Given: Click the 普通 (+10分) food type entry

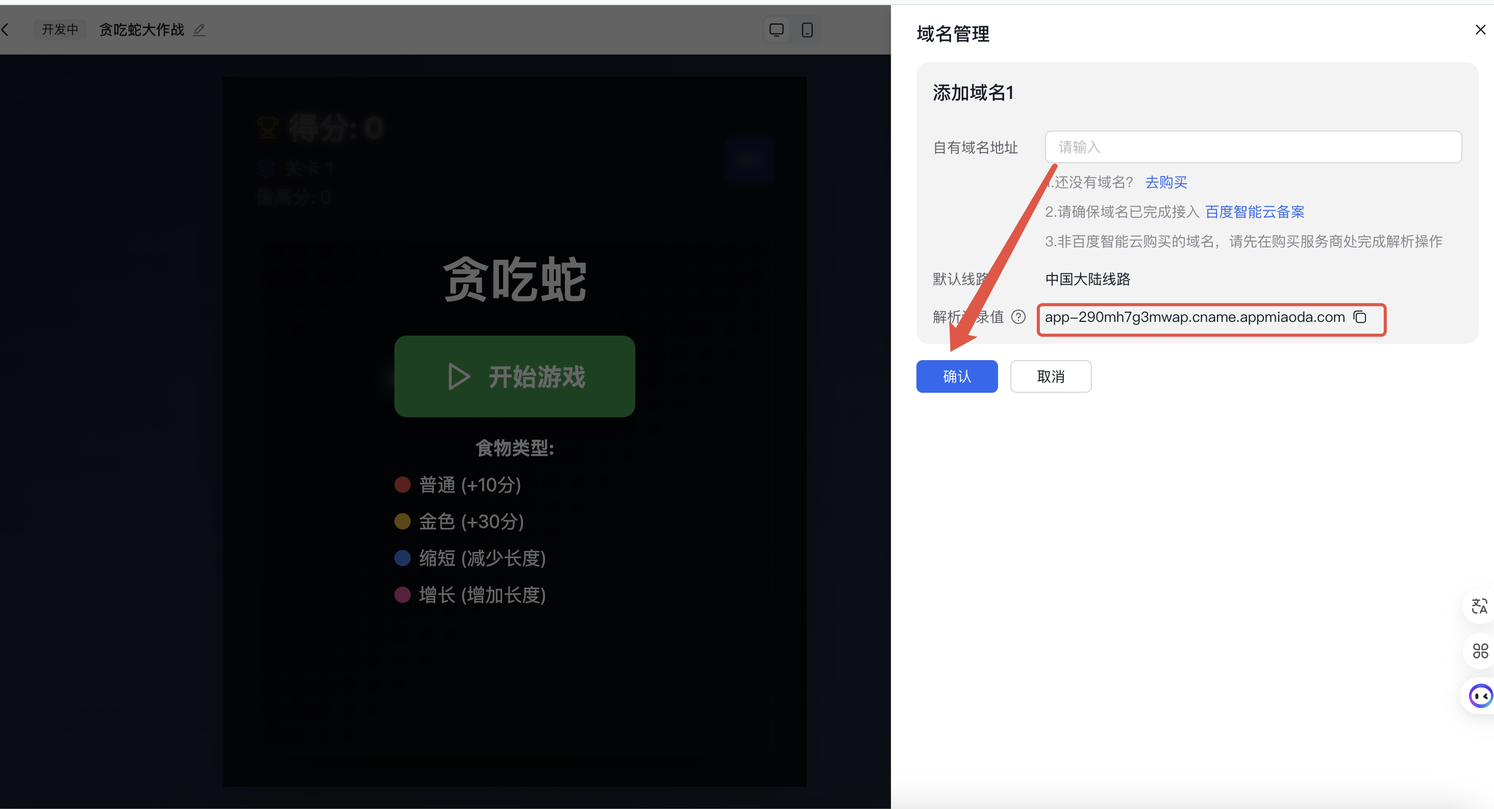Looking at the screenshot, I should click(458, 485).
